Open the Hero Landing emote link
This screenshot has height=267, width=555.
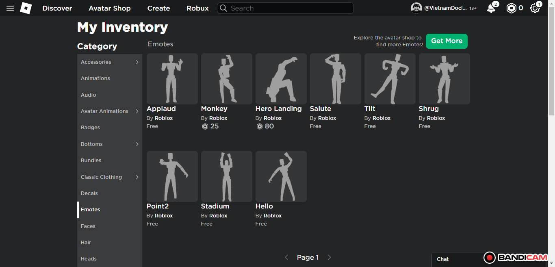278,109
